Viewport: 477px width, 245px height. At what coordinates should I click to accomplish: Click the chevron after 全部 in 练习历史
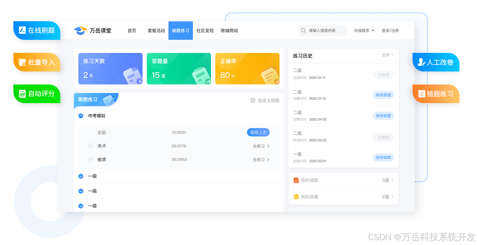[392, 55]
